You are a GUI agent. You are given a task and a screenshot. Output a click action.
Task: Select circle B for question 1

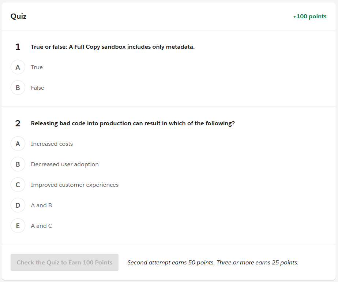pyautogui.click(x=18, y=88)
